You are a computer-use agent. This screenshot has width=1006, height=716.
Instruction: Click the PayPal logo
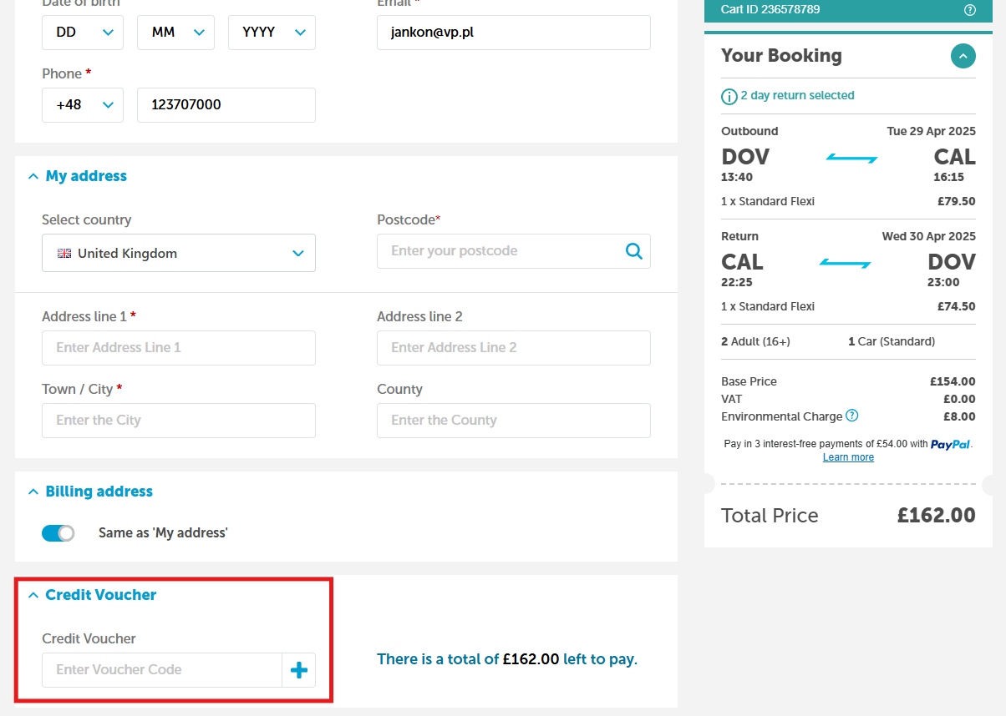tap(951, 444)
